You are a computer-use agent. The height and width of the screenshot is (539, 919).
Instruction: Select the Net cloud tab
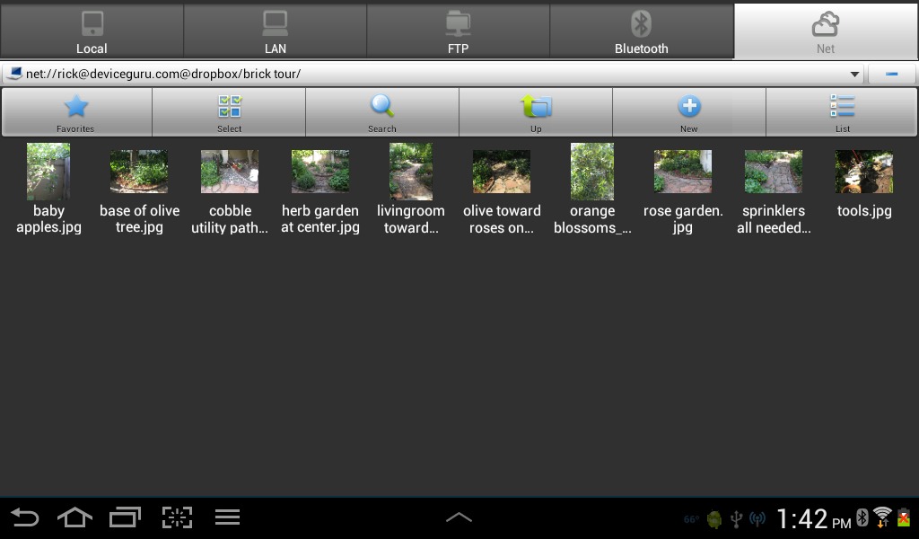point(826,31)
